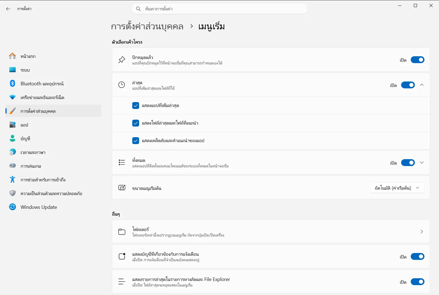Screen dimensions: 439x295
Task: Click the folder icon beside โฟลเดอร์
Action: click(122, 232)
